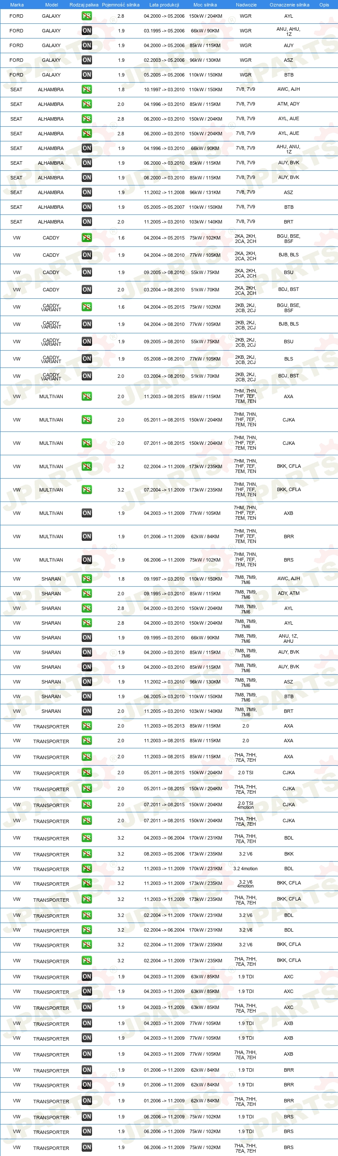Click the ON icon in Ford Galaxy ASZ row
This screenshot has width=338, height=1156.
86,60
